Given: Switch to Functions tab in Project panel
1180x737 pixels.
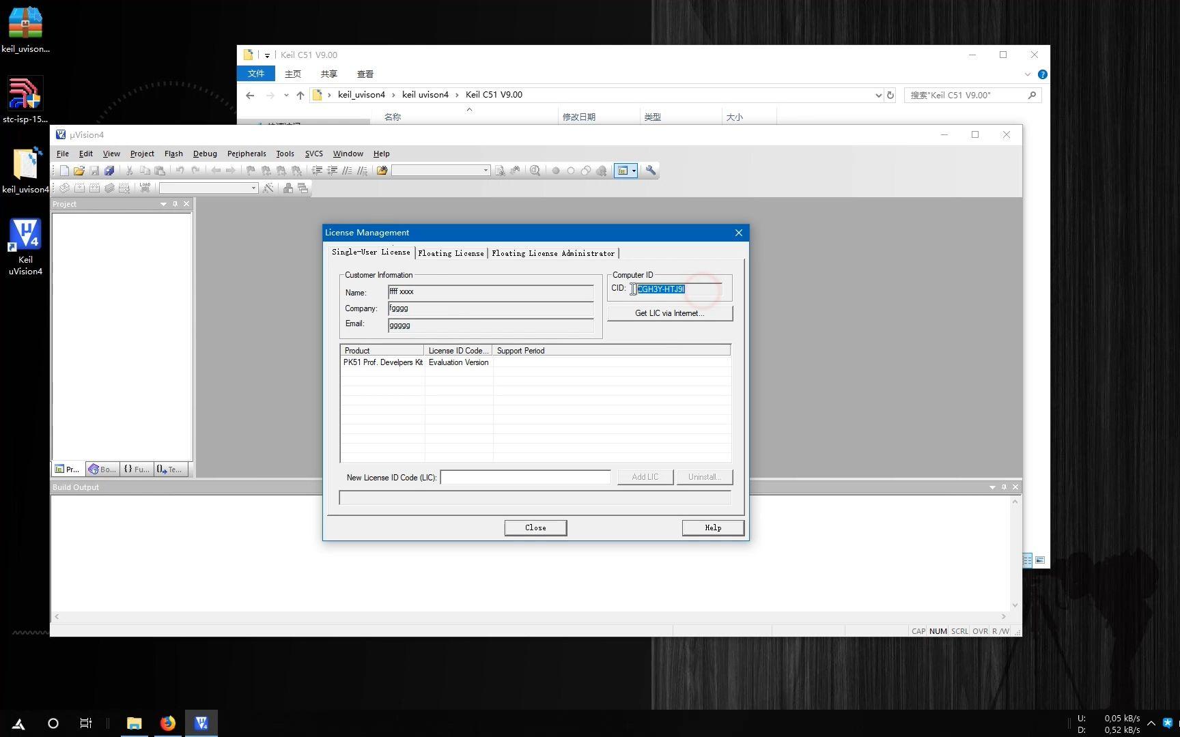Looking at the screenshot, I should pyautogui.click(x=137, y=469).
